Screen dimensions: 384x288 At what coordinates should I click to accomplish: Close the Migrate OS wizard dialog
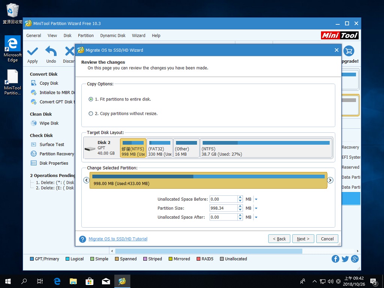coord(337,50)
